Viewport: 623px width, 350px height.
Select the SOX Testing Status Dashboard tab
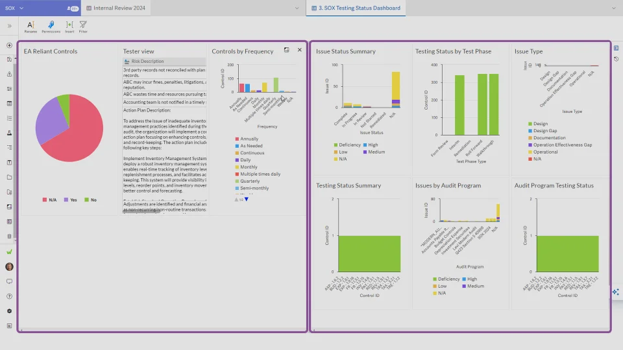[356, 8]
